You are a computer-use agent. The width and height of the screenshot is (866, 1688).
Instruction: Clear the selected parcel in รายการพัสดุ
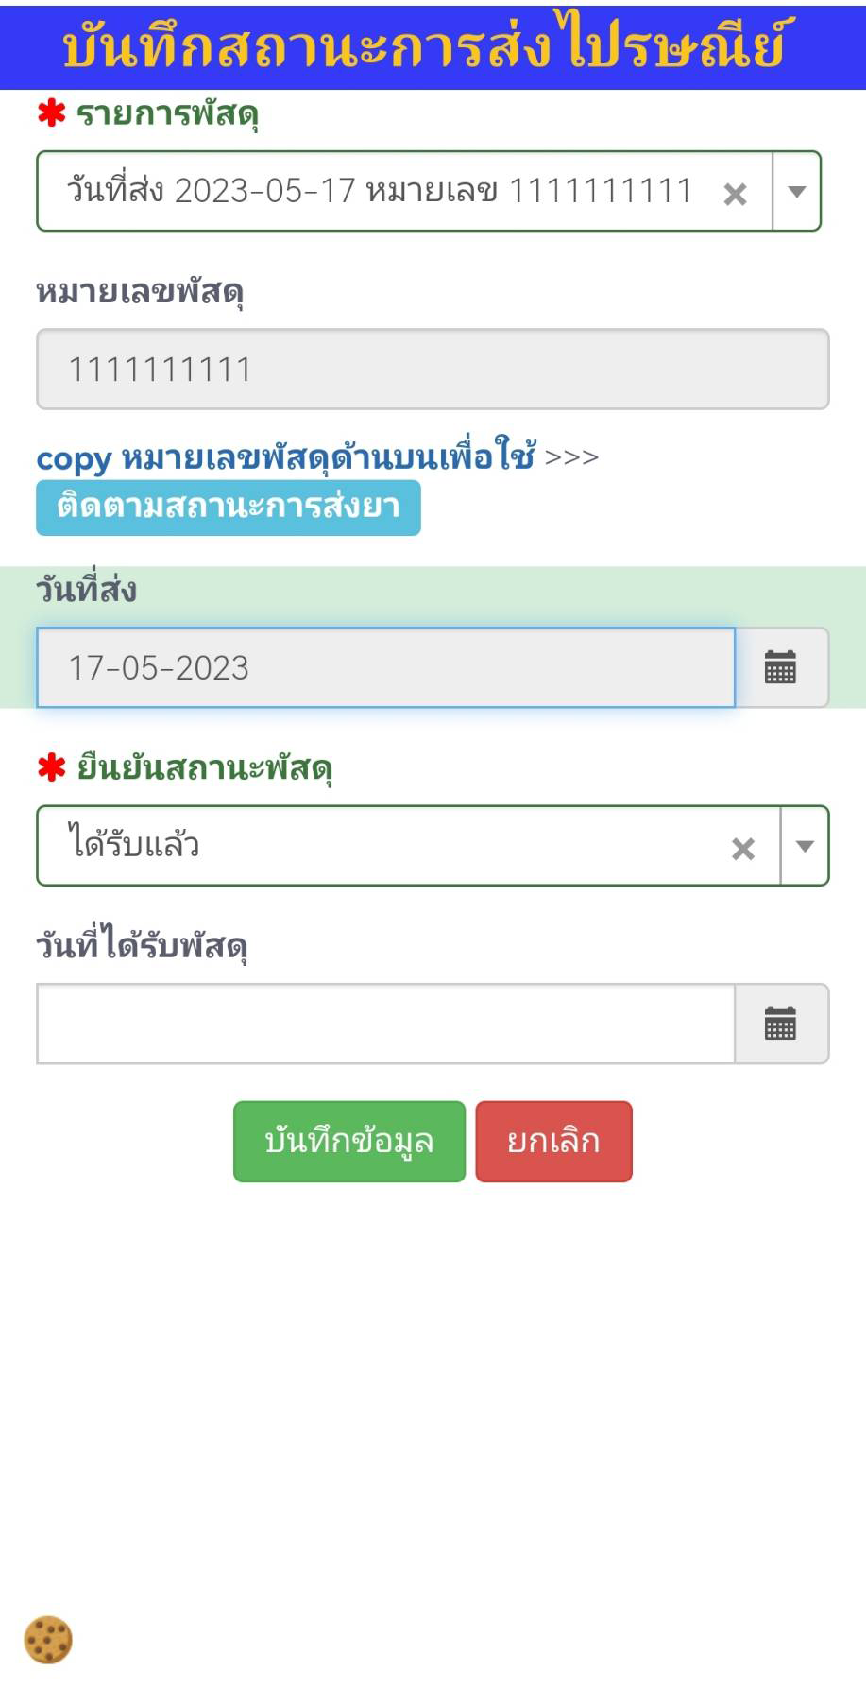pos(735,195)
